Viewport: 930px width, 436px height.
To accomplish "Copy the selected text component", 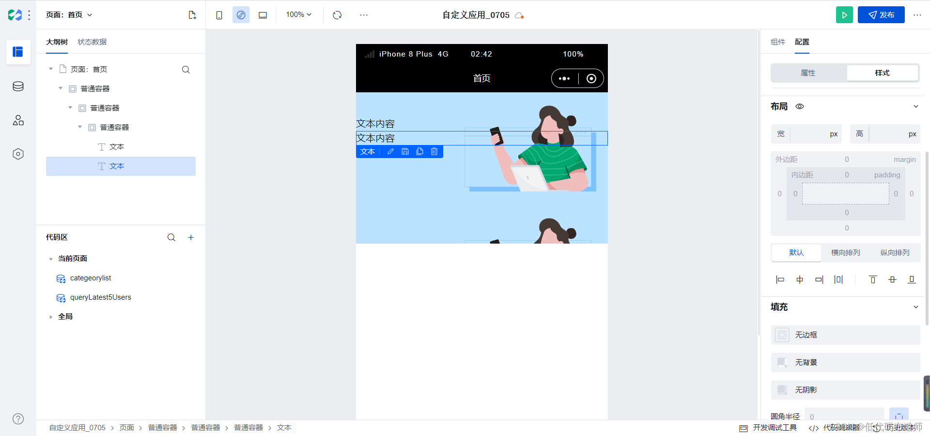I will pos(419,152).
